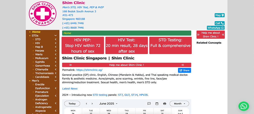Open the Androgenetic Alopecia menu item
The width and height of the screenshot is (254, 114).
43,109
